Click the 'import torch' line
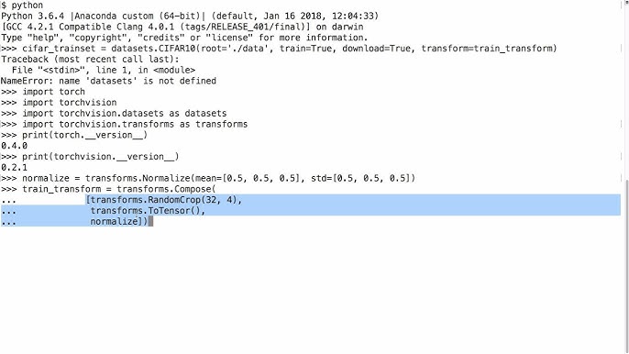629x354 pixels. (x=53, y=92)
